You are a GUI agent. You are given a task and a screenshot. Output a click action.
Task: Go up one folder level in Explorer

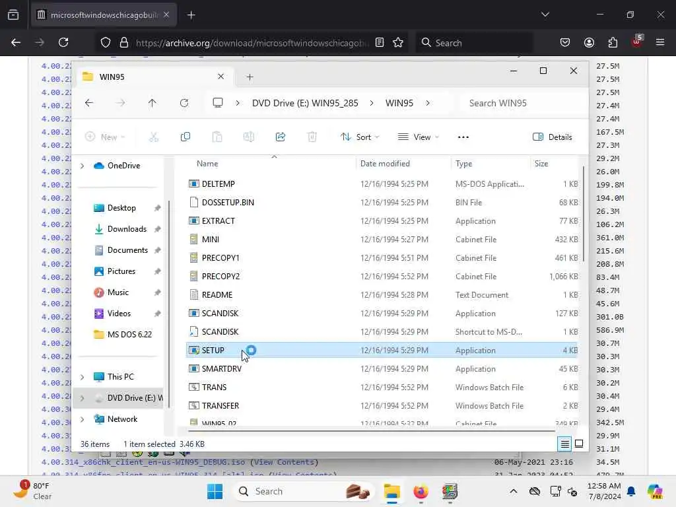click(x=152, y=103)
